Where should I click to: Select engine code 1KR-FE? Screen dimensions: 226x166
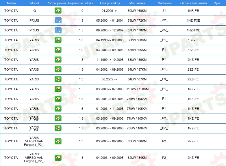(x=193, y=11)
